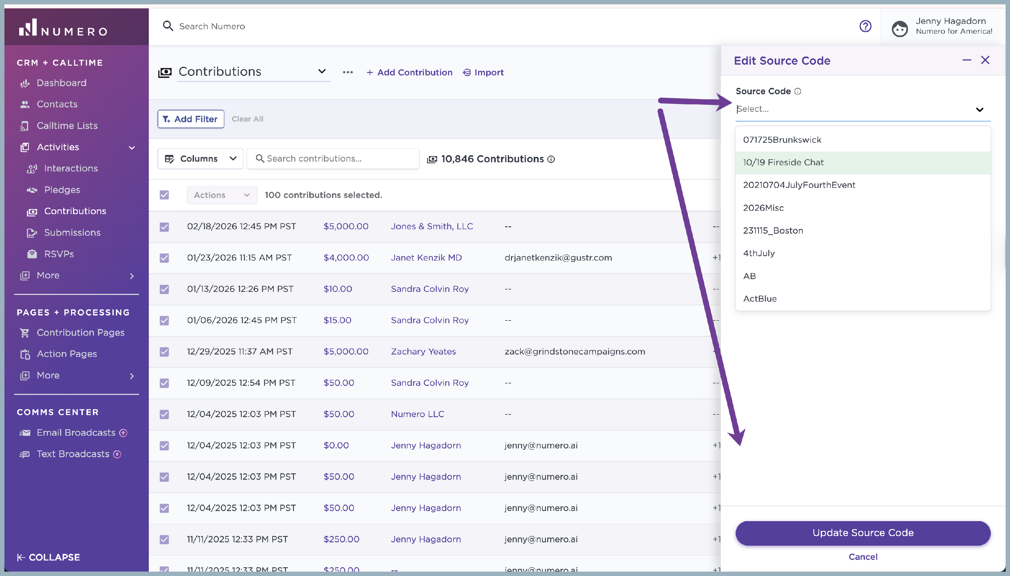Open the Columns dropdown

click(200, 159)
